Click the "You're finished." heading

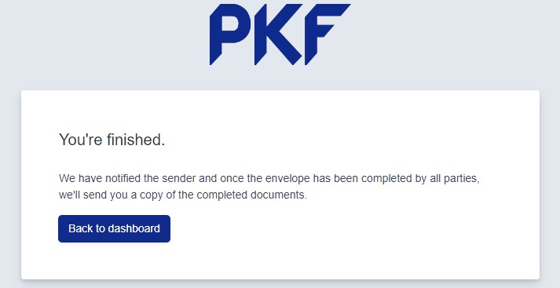coord(112,140)
